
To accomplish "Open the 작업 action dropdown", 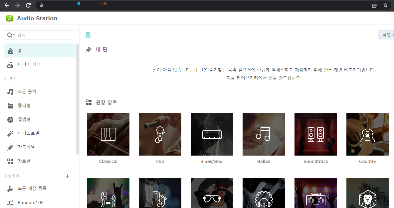I will point(386,35).
